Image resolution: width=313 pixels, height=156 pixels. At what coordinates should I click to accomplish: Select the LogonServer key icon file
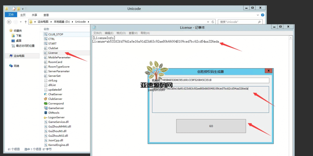pyautogui.click(x=46, y=117)
